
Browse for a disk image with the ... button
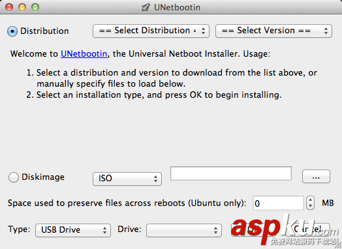(x=316, y=177)
